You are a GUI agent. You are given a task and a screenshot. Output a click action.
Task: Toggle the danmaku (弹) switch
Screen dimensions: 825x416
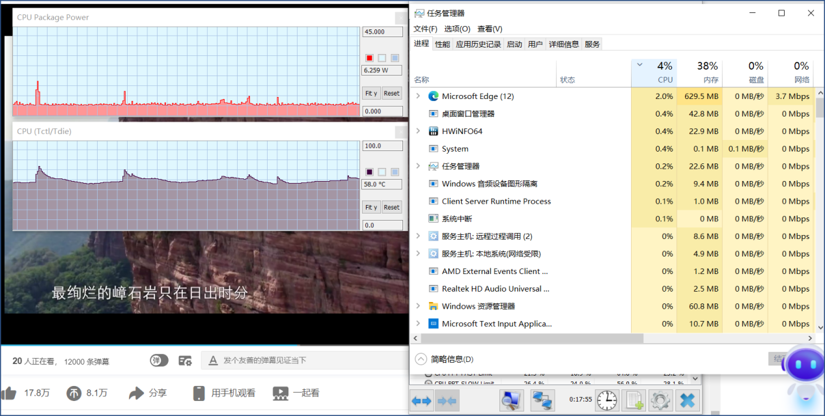pos(159,360)
